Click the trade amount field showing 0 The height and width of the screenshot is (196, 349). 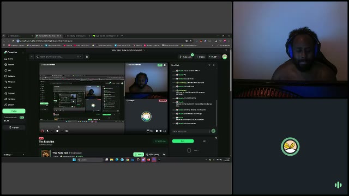(x=189, y=150)
